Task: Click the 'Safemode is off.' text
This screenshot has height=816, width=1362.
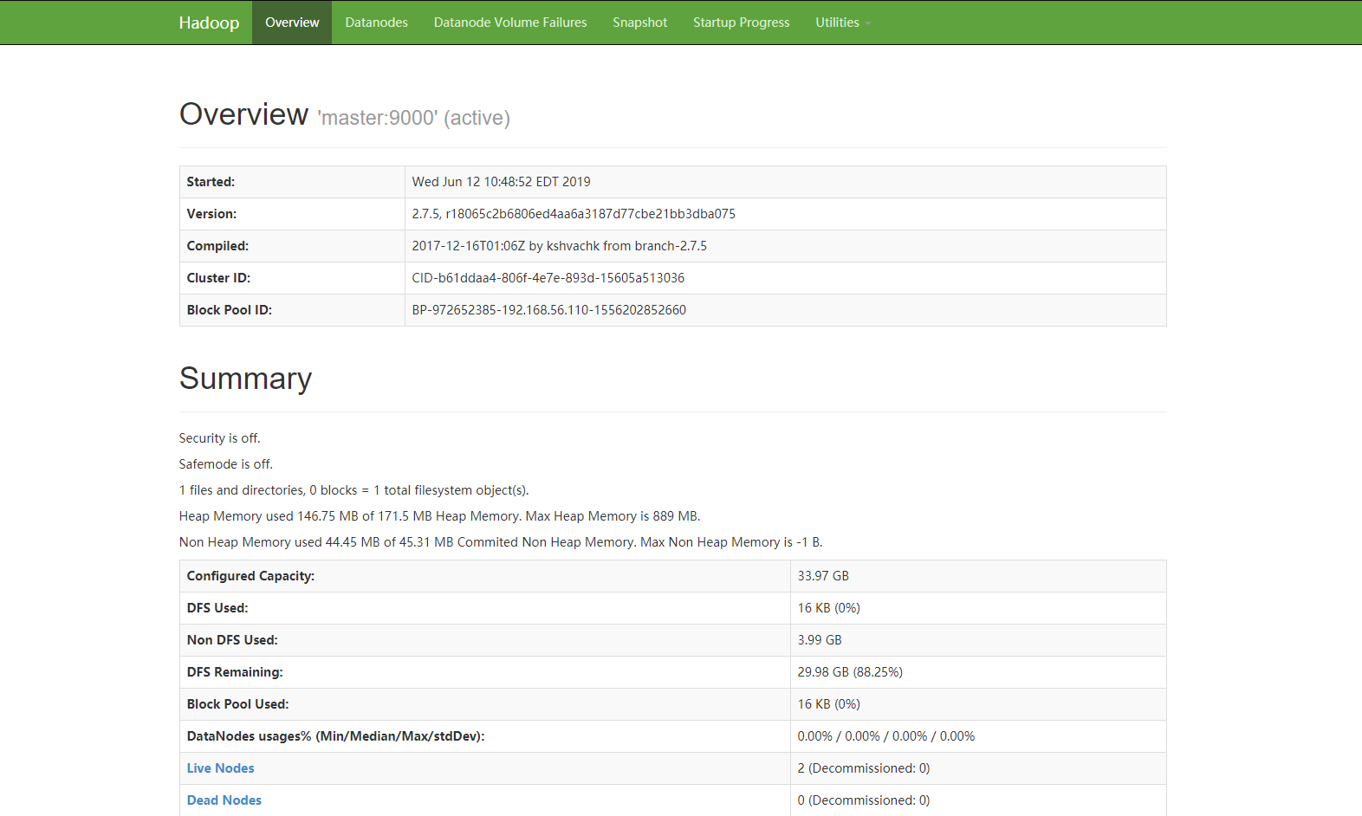Action: (x=225, y=464)
